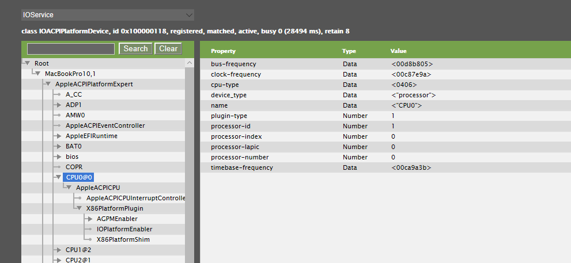
Task: Expand the bios node triangle
Action: (59, 157)
